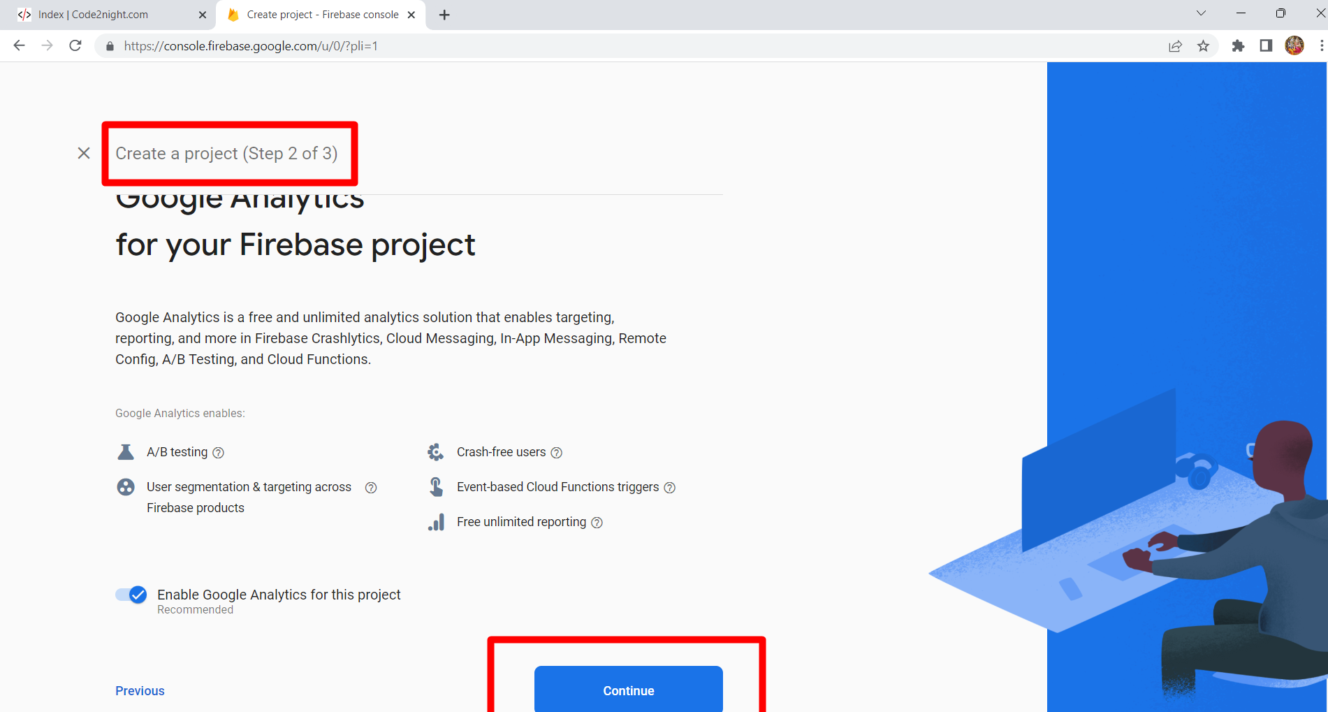1328x712 pixels.
Task: Click the Free unlimited reporting help icon
Action: point(597,523)
